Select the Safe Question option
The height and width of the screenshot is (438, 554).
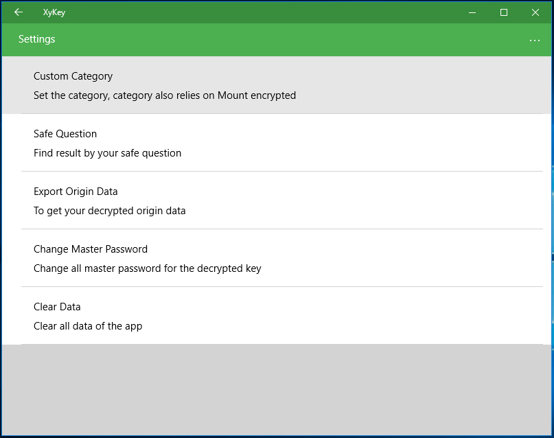point(277,143)
